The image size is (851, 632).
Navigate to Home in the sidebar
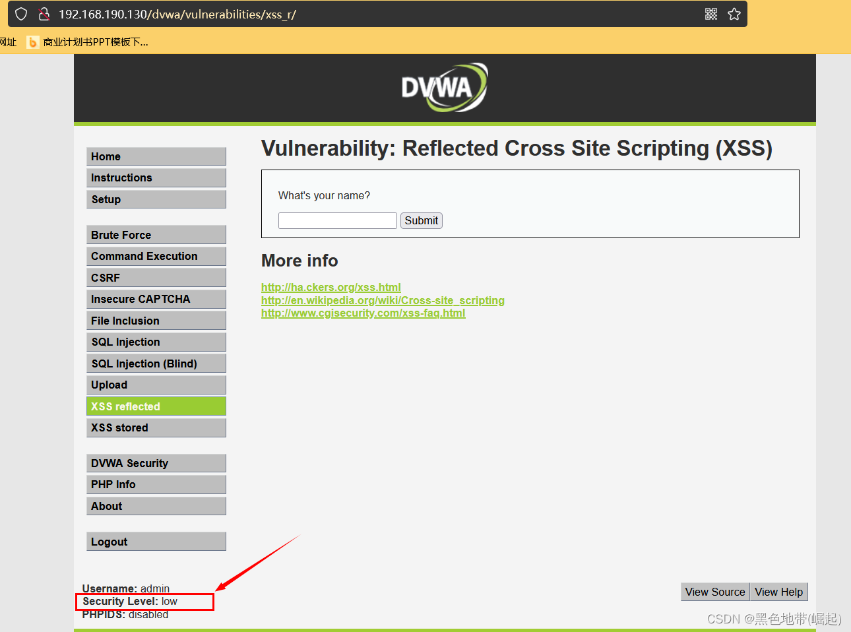(156, 156)
